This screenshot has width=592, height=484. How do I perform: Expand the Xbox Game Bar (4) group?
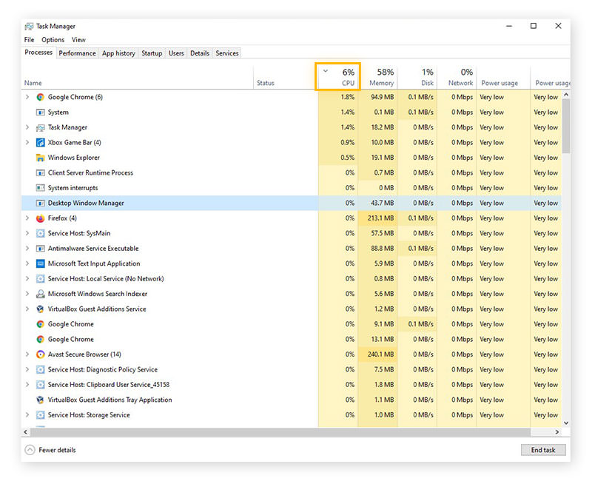pos(27,142)
